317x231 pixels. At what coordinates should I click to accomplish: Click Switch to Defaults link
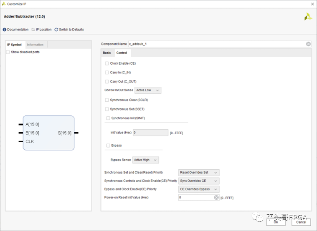[x=71, y=30]
